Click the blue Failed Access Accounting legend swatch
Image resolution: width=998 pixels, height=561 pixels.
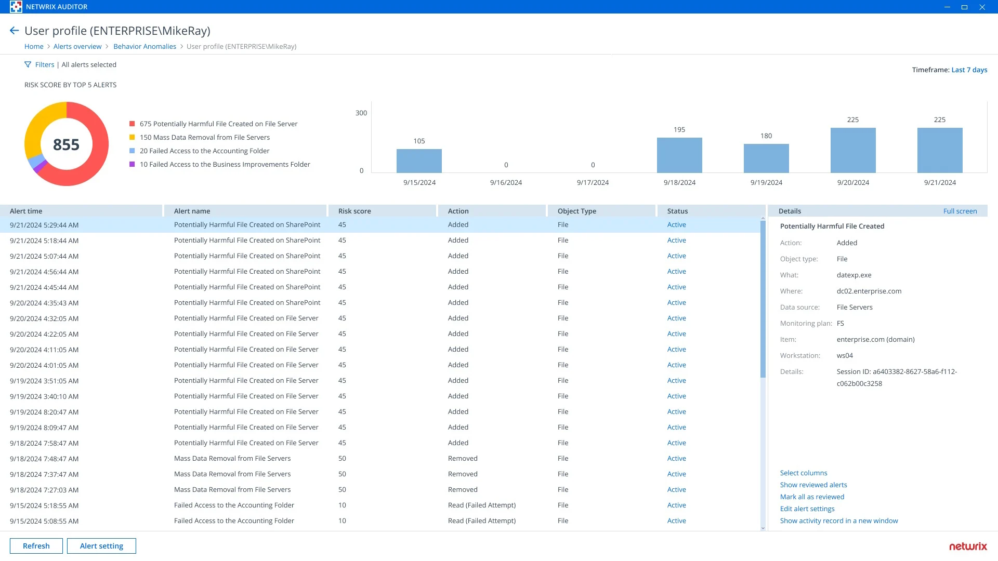pos(132,151)
